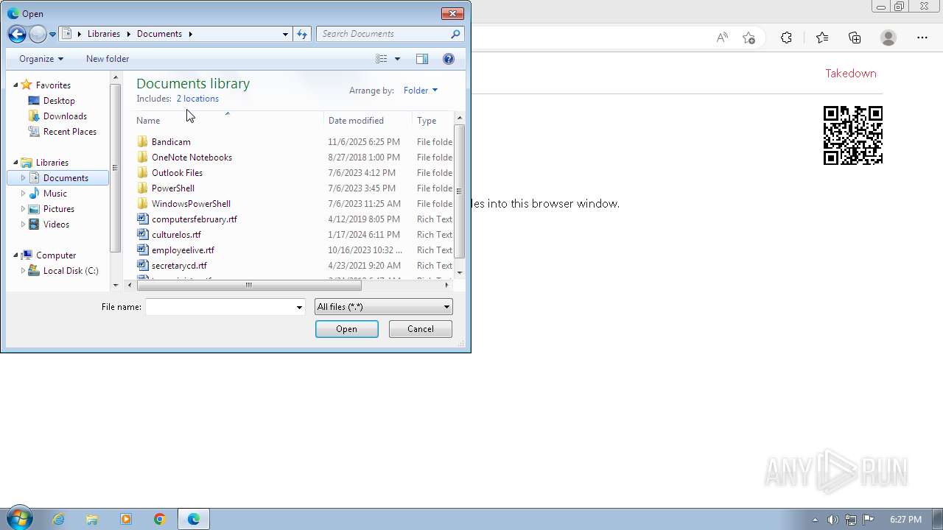Select the Outlook Files folder
This screenshot has height=530, width=943.
177,173
